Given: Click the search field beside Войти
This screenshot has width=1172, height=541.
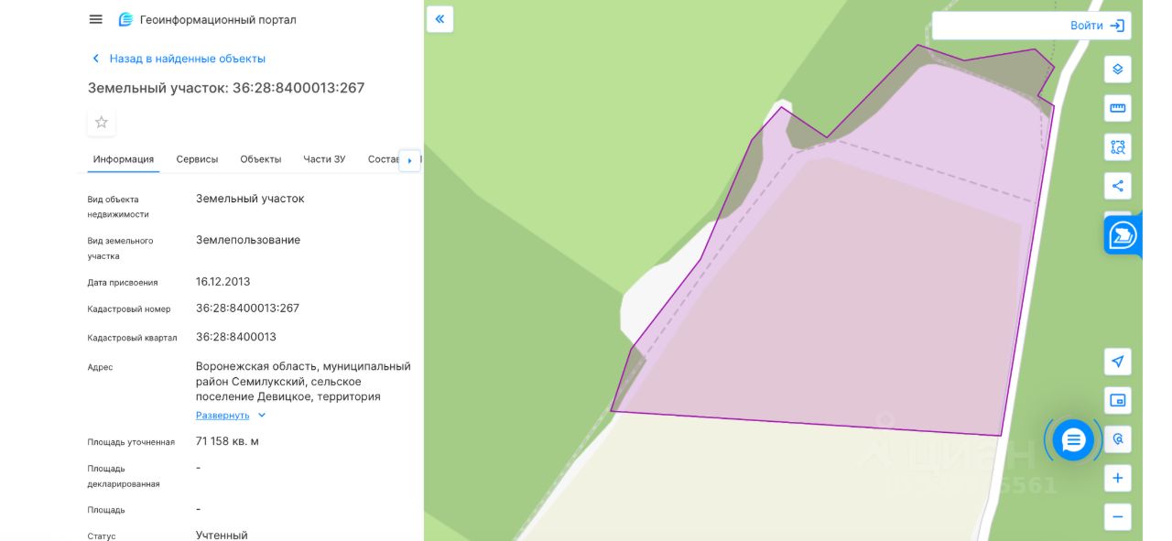Looking at the screenshot, I should (x=998, y=26).
